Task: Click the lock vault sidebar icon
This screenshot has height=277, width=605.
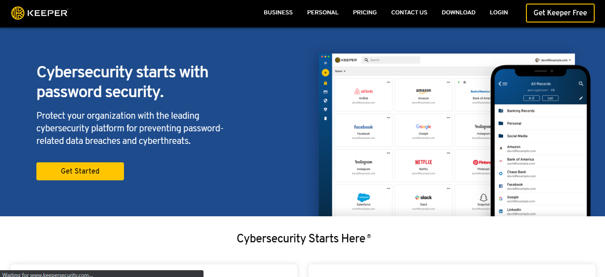Action: (325, 83)
